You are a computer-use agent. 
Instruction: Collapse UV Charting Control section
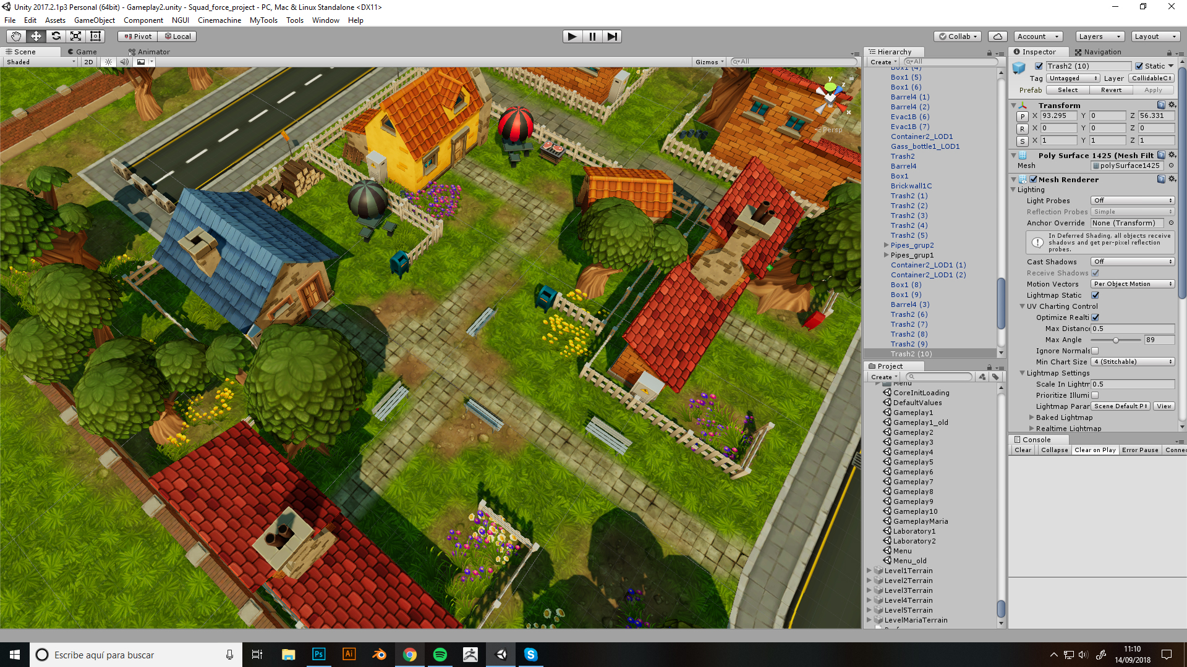point(1022,306)
